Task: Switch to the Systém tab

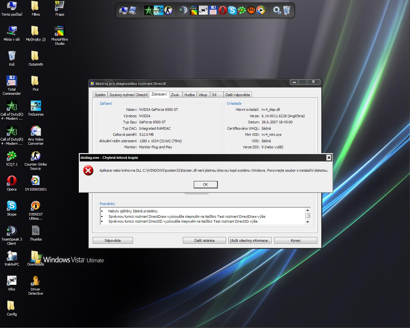Action: coord(100,95)
